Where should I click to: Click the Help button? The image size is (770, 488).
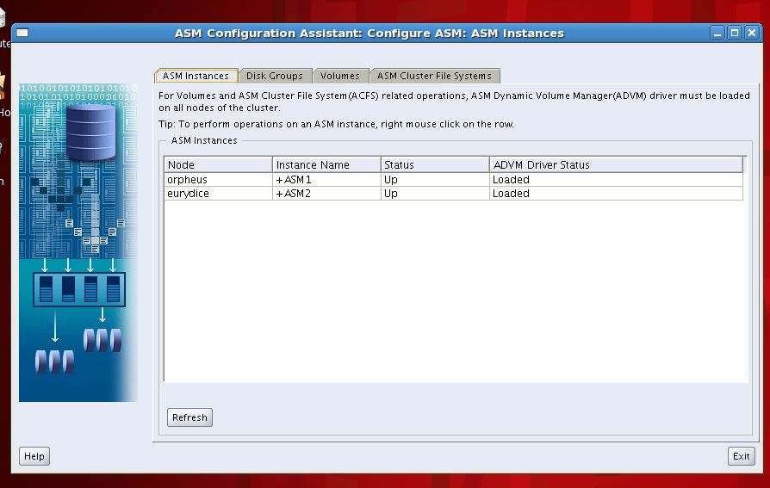[34, 456]
